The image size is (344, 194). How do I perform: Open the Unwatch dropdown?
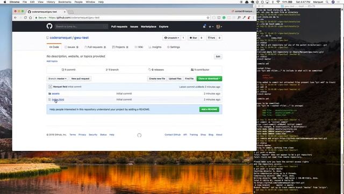(172, 38)
